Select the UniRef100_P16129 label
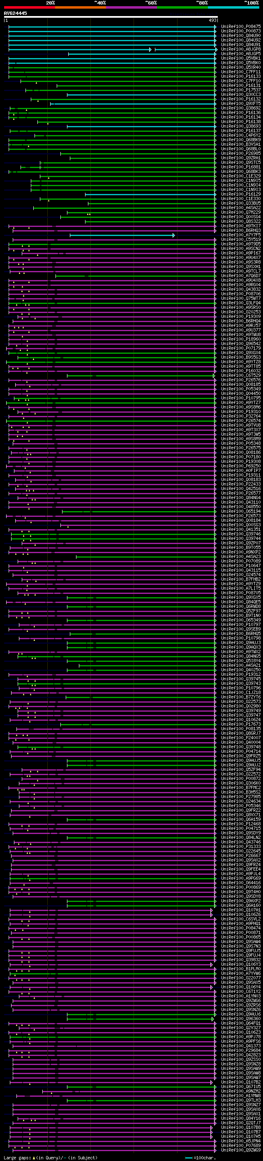Viewport: 263px width, 1161px height. point(241,194)
